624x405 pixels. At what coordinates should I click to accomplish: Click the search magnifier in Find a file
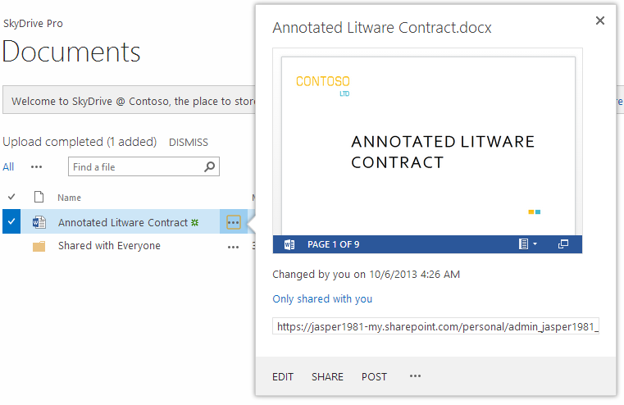coord(209,166)
